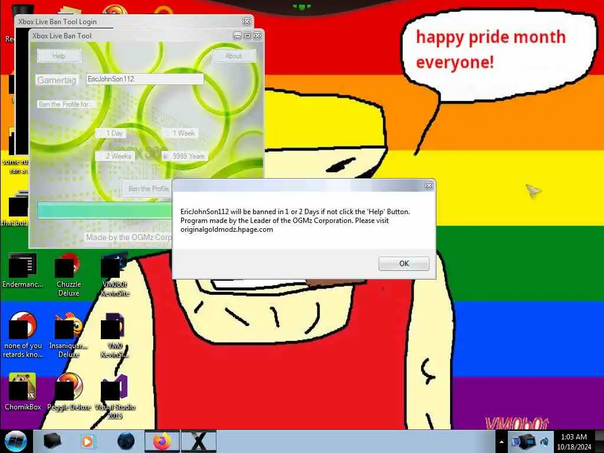This screenshot has width=604, height=453.
Task: Open the Windows Start menu orb
Action: [x=16, y=441]
